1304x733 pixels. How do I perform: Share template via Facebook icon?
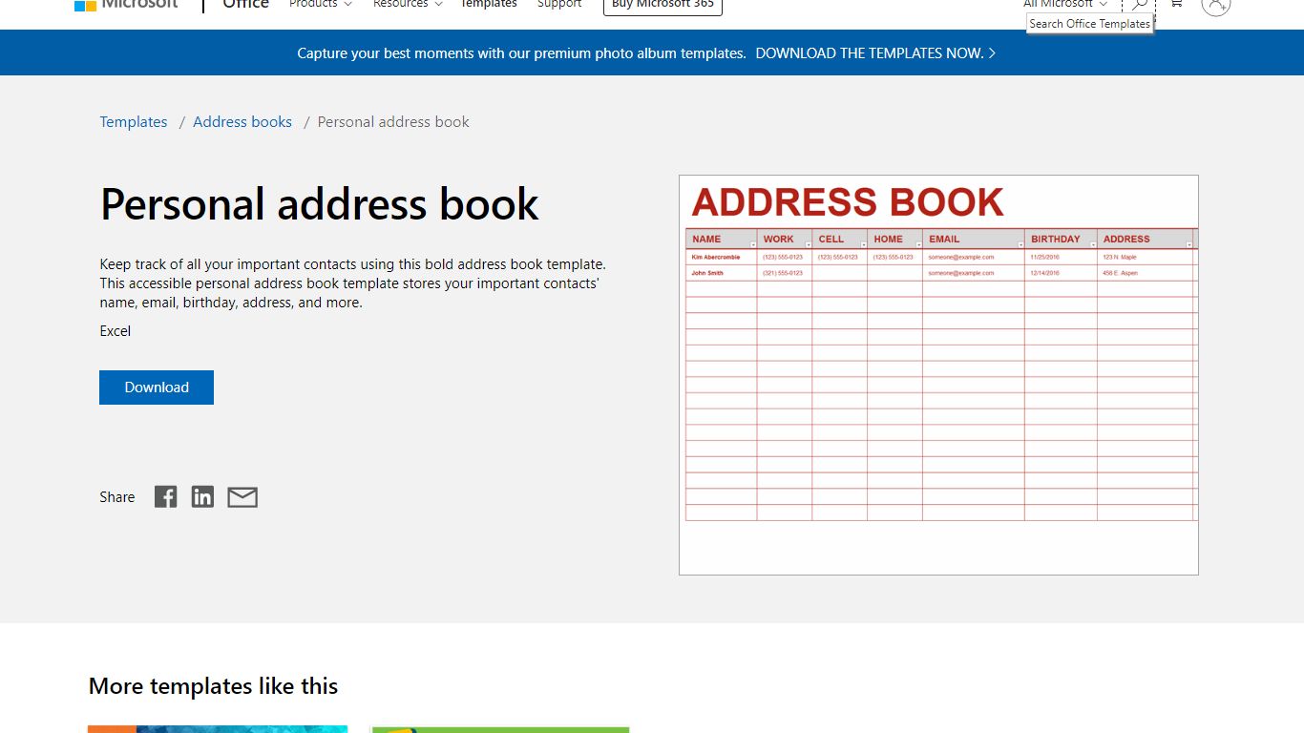tap(166, 496)
